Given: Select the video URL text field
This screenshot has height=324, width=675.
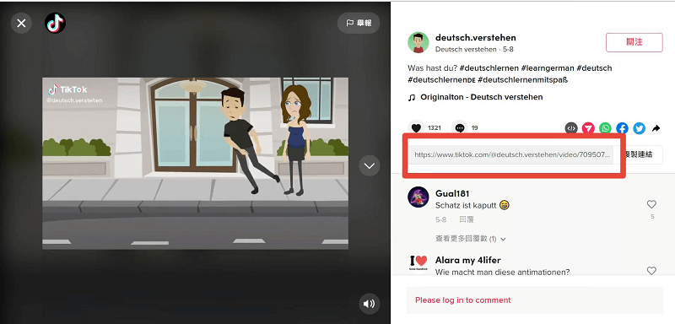Looking at the screenshot, I should [511, 155].
